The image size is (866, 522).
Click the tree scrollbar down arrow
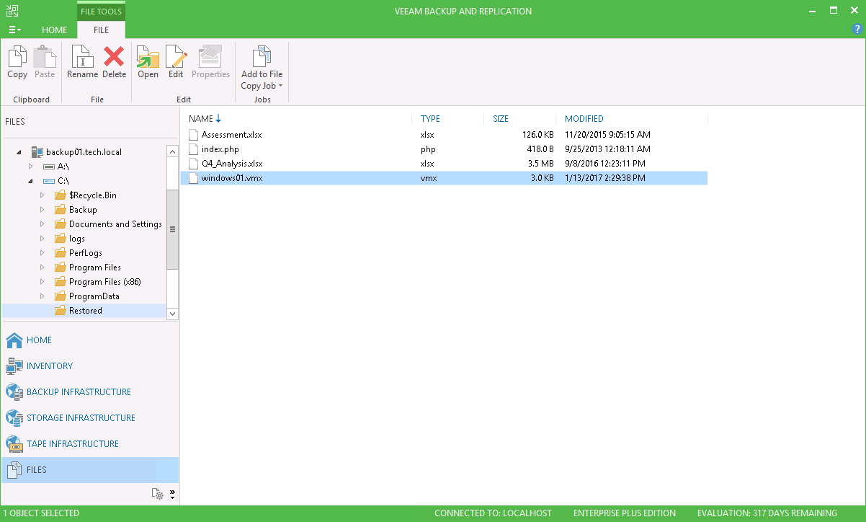coord(172,314)
